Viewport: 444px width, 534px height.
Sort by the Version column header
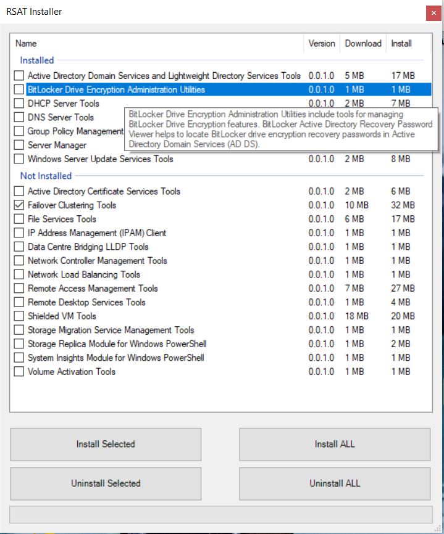pyautogui.click(x=322, y=44)
